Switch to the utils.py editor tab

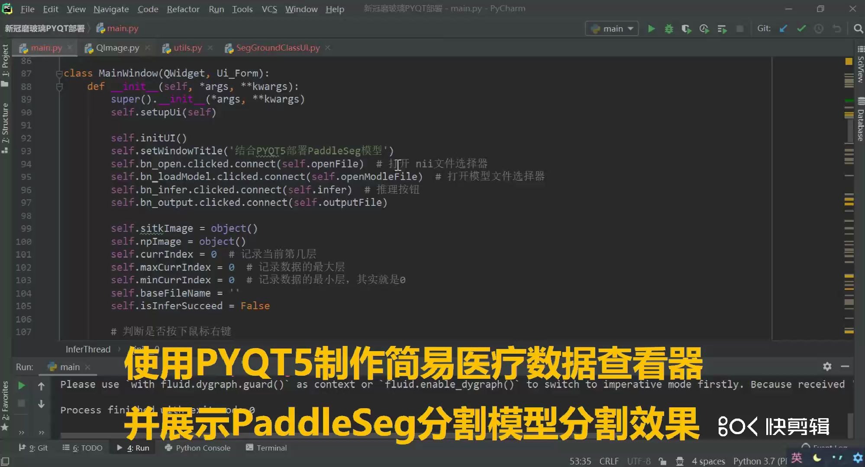tap(187, 48)
